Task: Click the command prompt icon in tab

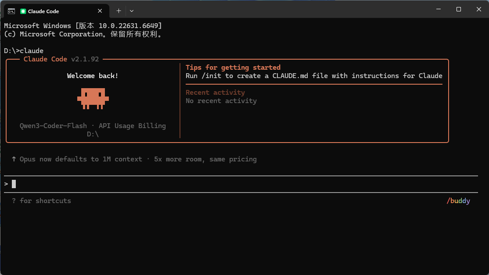Action: pos(11,11)
